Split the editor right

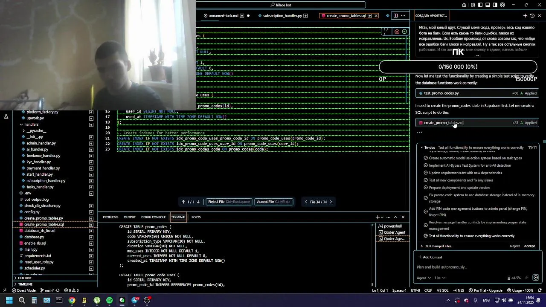tap(395, 16)
